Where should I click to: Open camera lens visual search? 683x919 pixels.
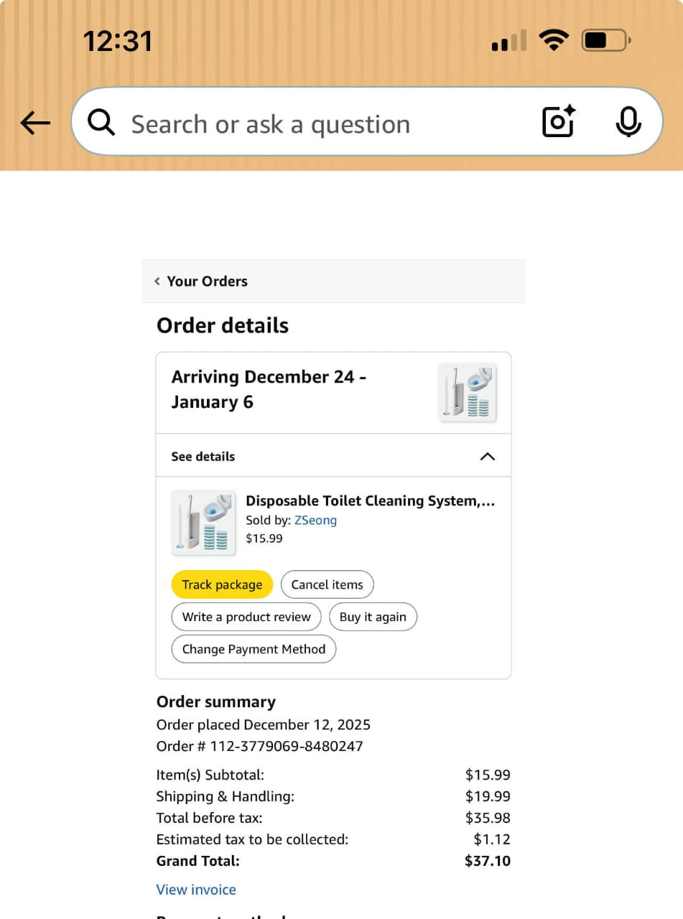pos(558,122)
